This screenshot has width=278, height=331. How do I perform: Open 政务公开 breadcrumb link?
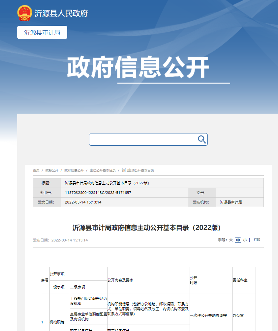52,170
